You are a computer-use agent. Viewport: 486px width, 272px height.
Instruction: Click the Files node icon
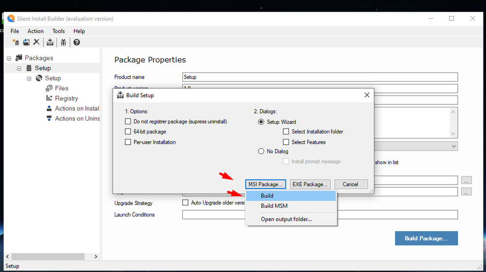coord(49,88)
